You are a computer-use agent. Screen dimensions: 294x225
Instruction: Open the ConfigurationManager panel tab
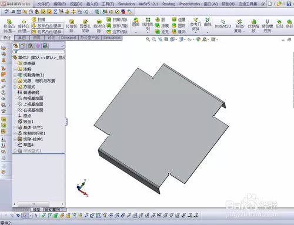(x=31, y=46)
